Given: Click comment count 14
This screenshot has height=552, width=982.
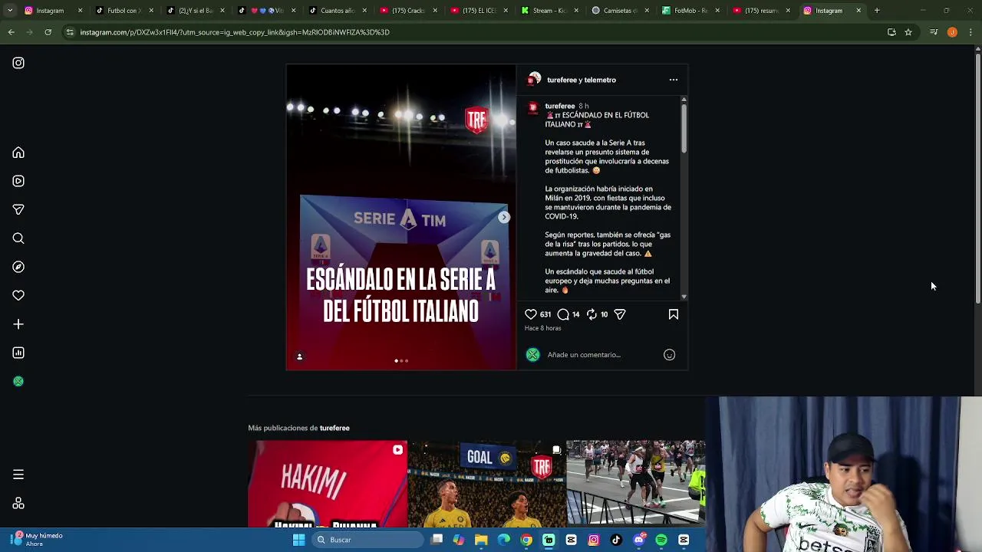Looking at the screenshot, I should (575, 314).
